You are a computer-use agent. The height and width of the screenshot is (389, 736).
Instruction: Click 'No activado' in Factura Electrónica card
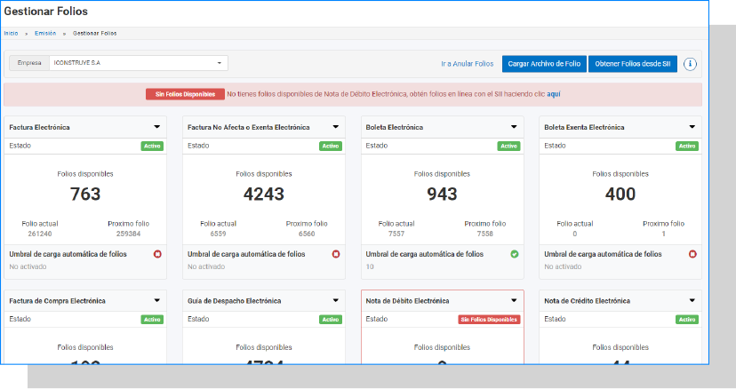(28, 266)
